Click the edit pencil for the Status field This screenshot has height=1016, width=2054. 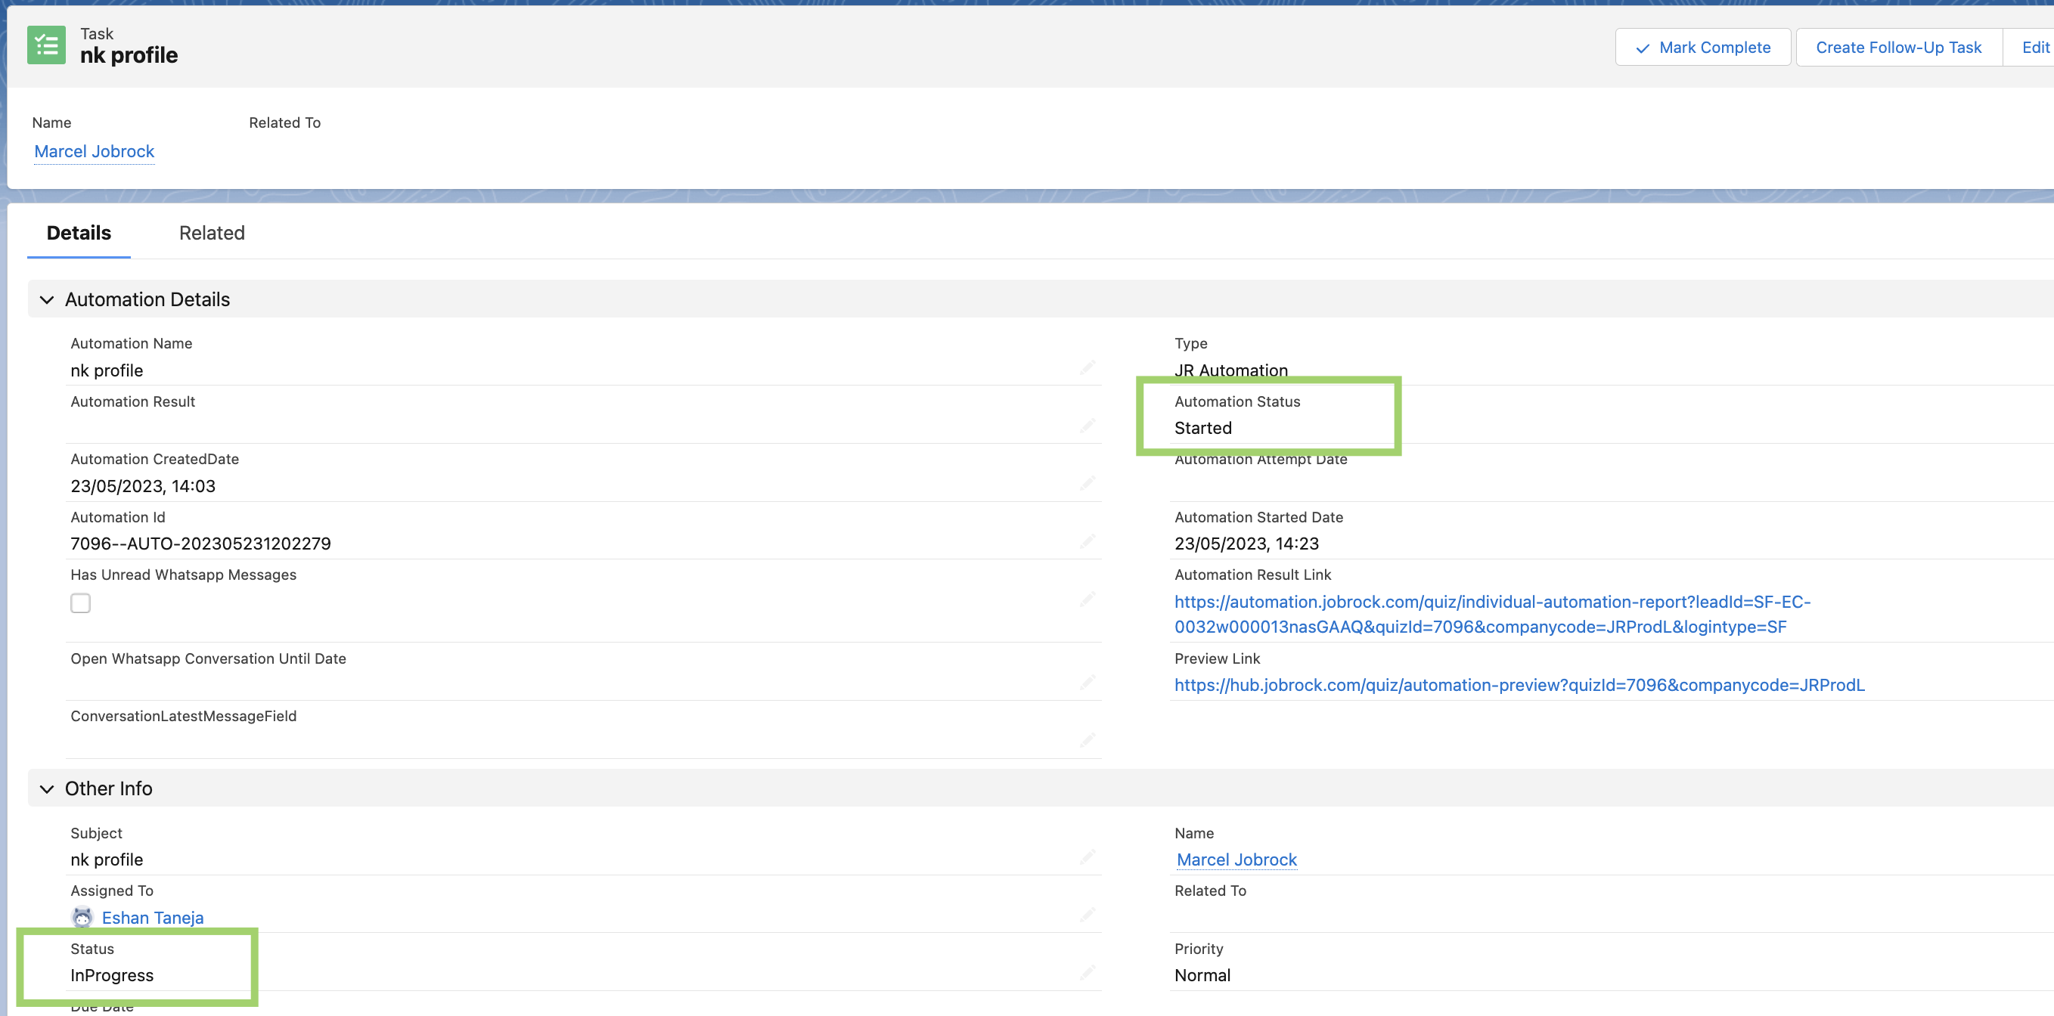[1087, 973]
